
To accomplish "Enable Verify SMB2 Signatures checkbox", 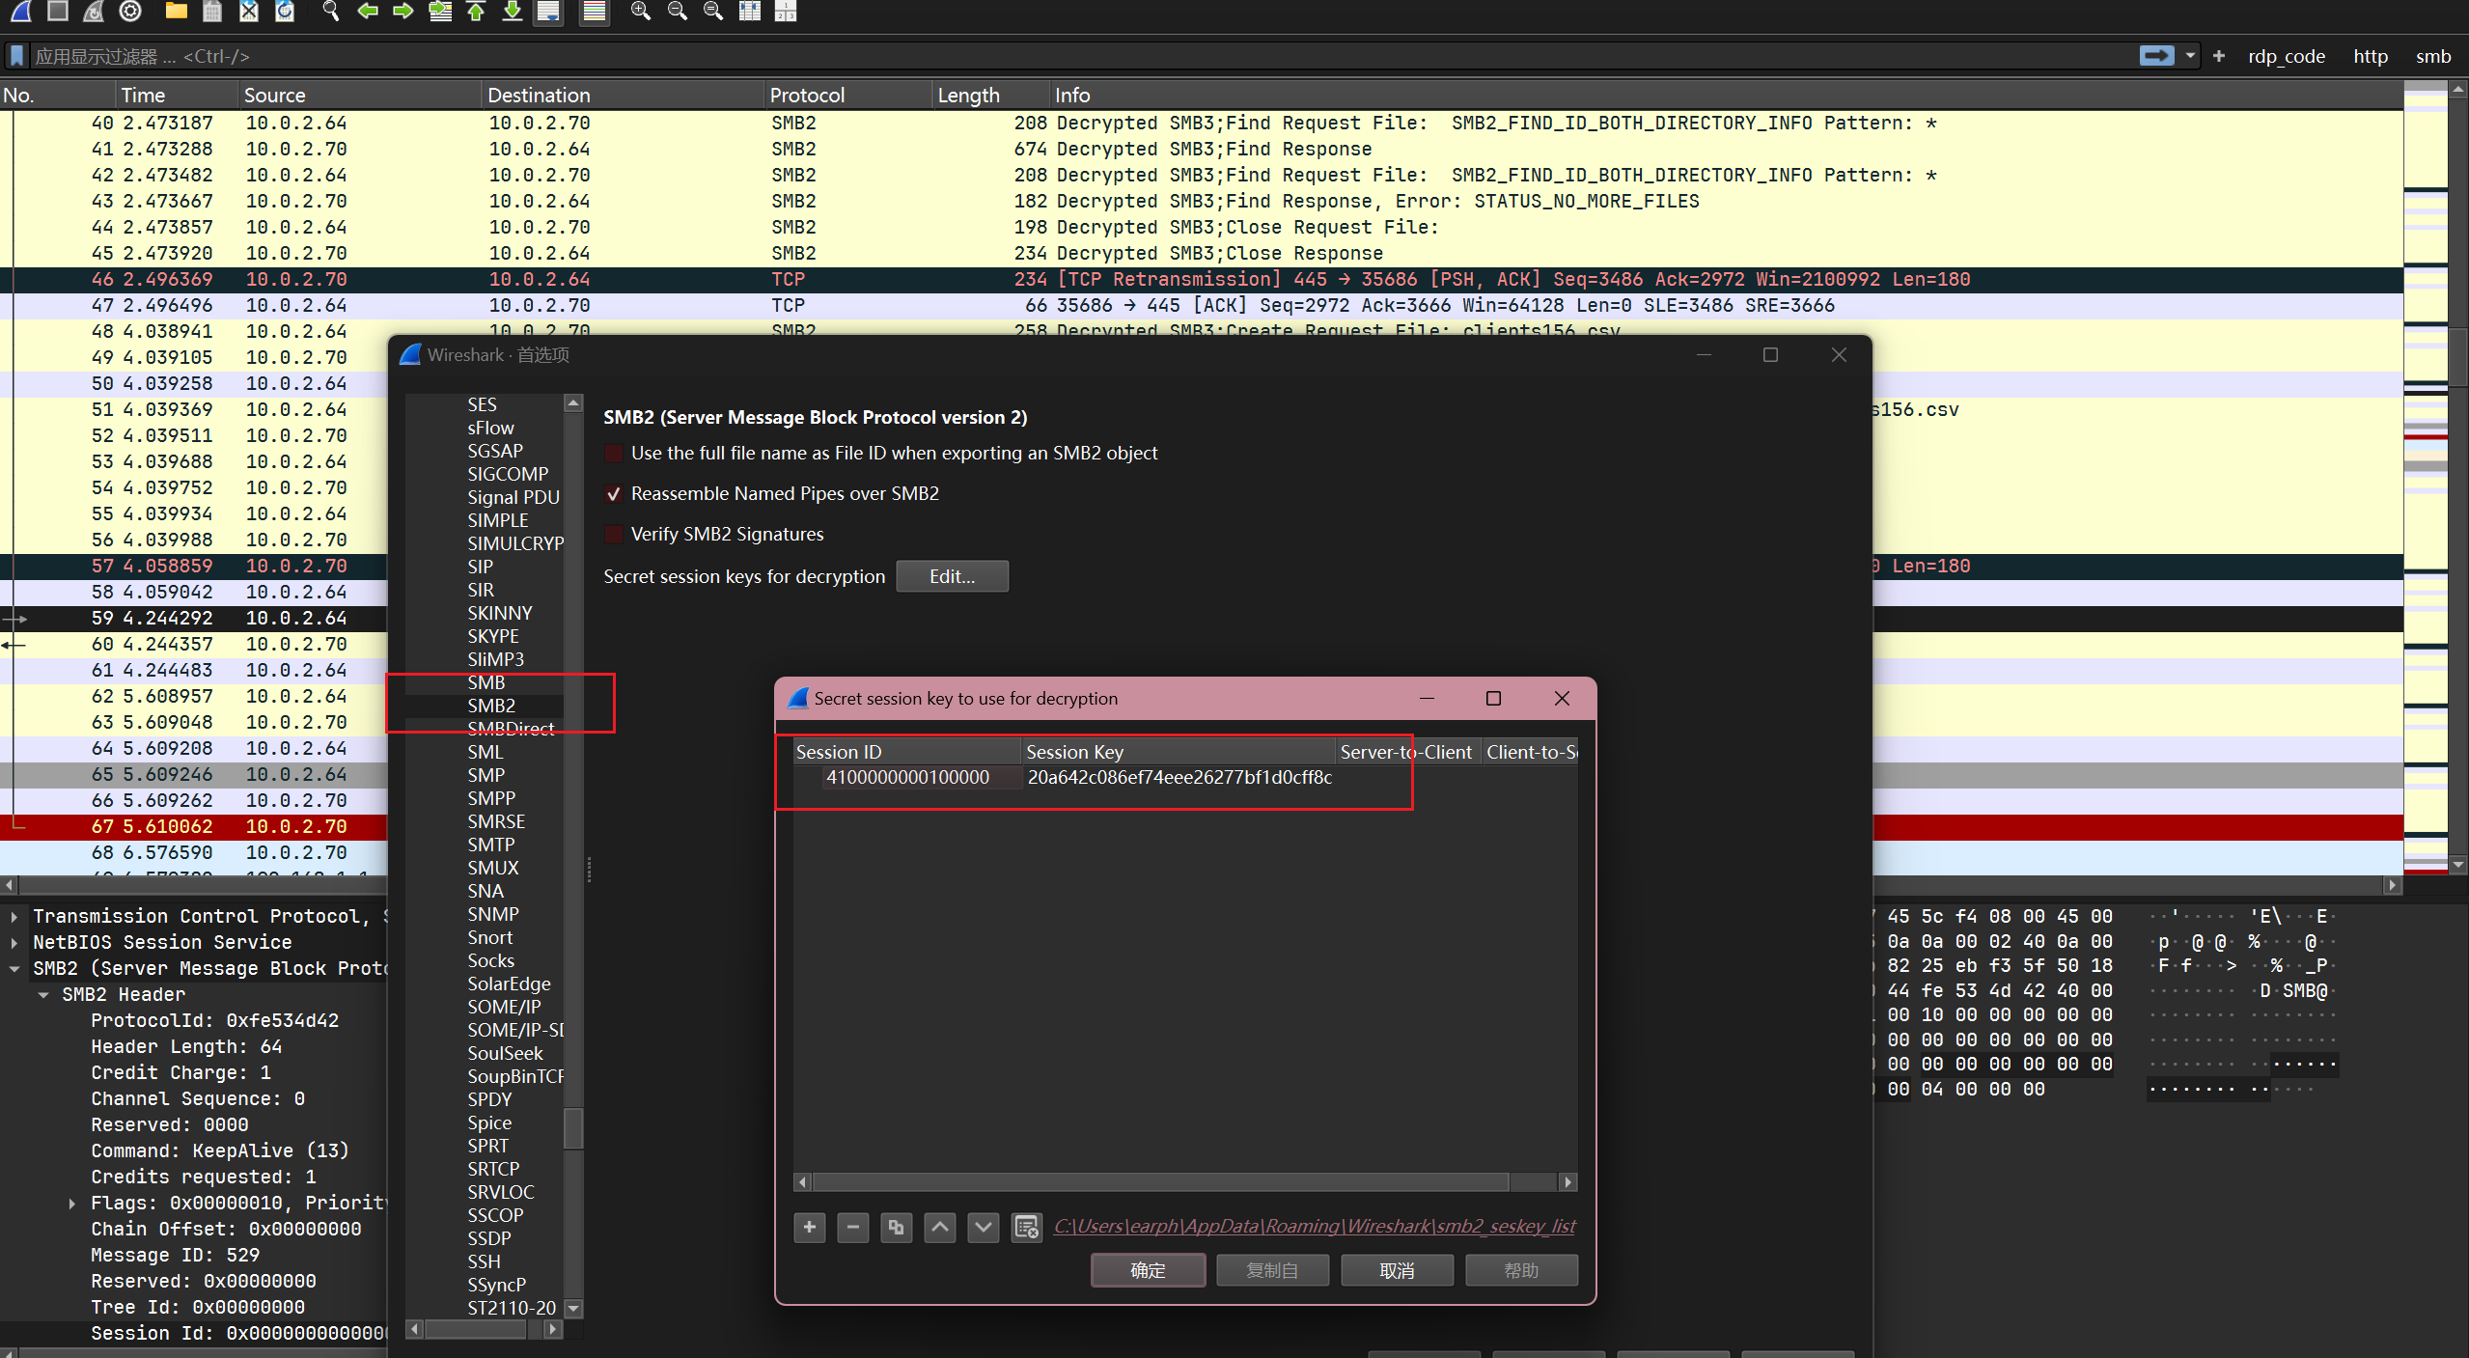I will point(614,535).
